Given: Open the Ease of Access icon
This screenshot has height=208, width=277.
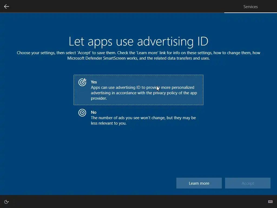Looking at the screenshot, I should pyautogui.click(x=6, y=202).
